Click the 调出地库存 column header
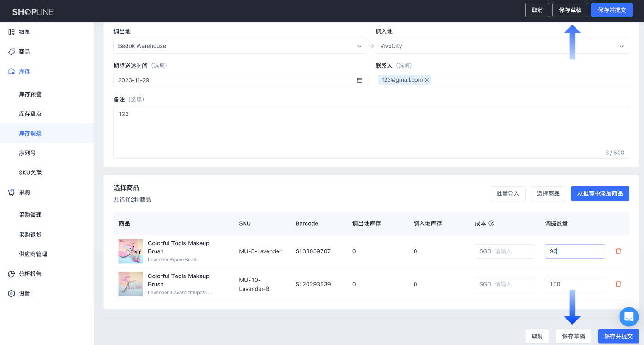 pyautogui.click(x=366, y=223)
